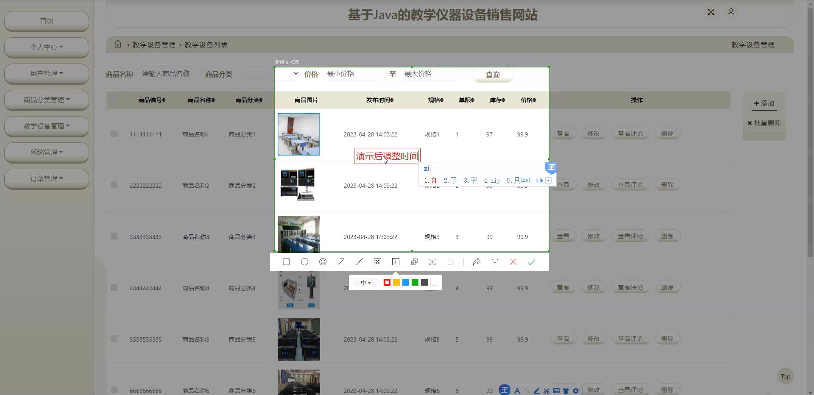Choose candidate 1. 自
The width and height of the screenshot is (814, 395).
[x=430, y=181]
